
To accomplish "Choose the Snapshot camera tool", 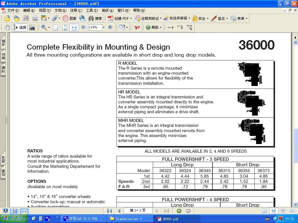I will pos(32,28).
